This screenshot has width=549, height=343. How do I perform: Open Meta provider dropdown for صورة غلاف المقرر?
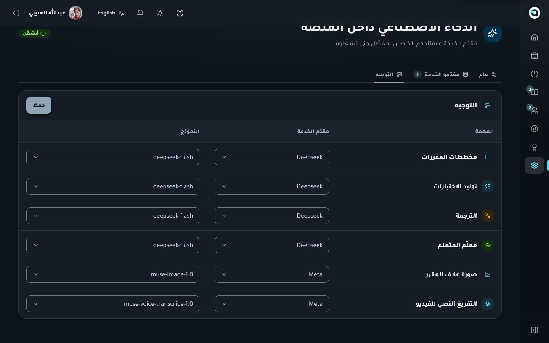(272, 274)
